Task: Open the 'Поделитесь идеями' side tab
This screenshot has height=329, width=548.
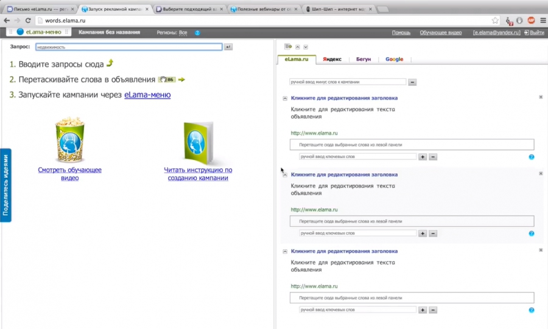Action: click(5, 185)
